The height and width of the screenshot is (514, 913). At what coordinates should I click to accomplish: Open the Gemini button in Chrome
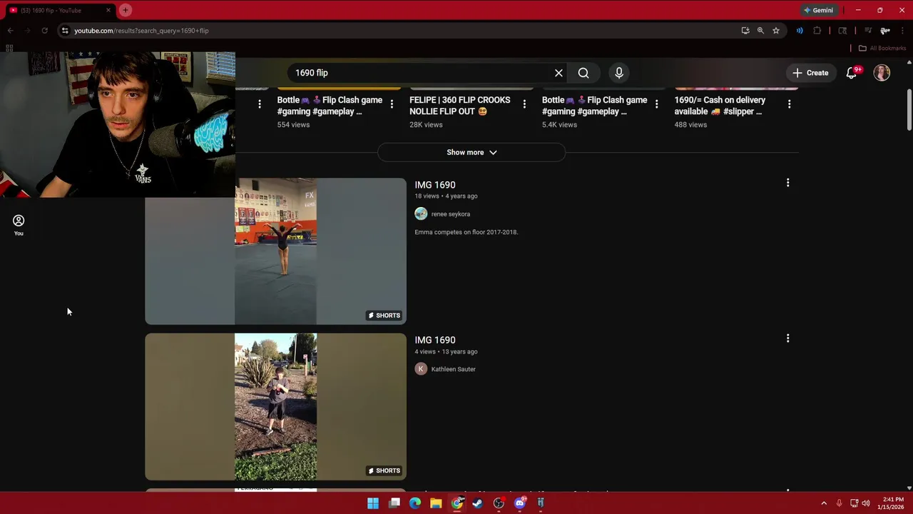coord(818,10)
